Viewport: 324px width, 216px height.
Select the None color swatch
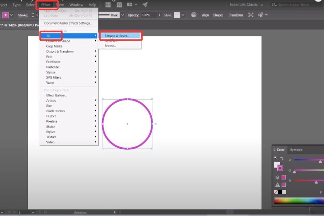tap(276, 192)
